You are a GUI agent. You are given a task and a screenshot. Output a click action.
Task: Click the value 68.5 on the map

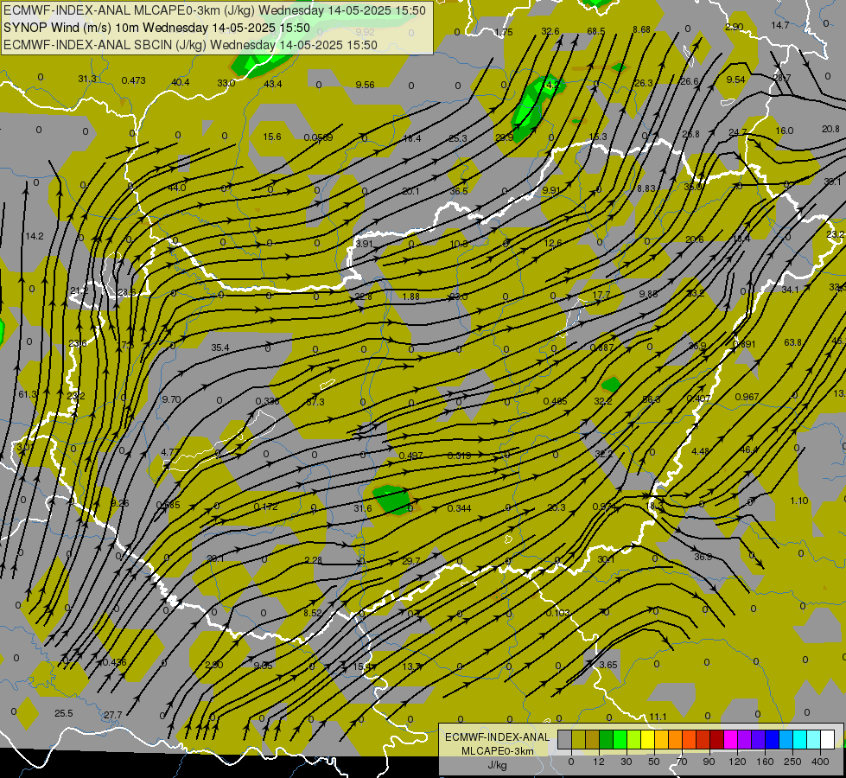click(x=595, y=31)
